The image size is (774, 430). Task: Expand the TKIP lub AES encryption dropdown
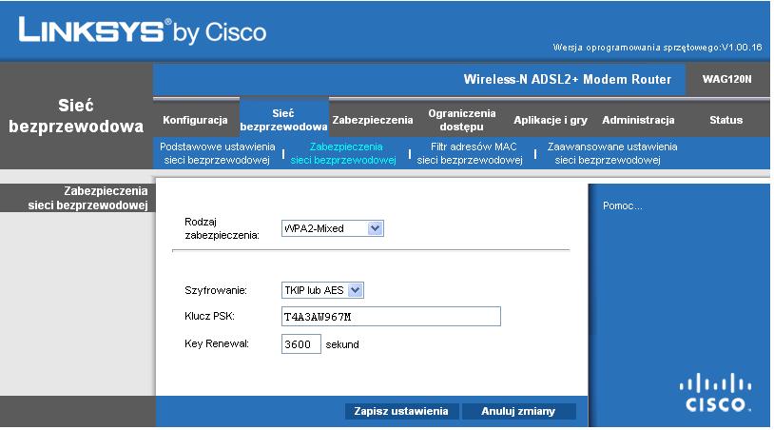tap(322, 290)
